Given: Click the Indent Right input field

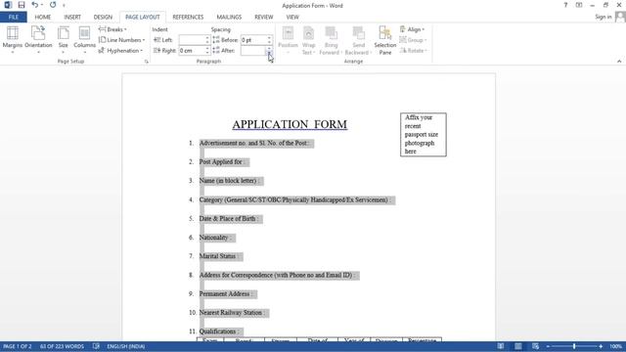Looking at the screenshot, I should (192, 51).
